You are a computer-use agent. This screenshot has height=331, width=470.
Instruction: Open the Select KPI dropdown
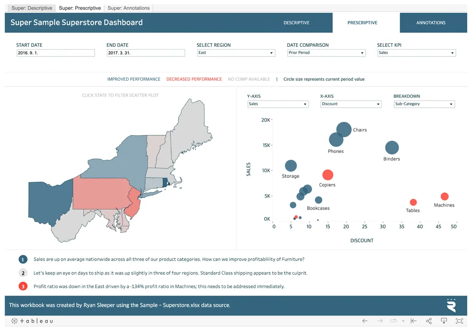pyautogui.click(x=416, y=53)
